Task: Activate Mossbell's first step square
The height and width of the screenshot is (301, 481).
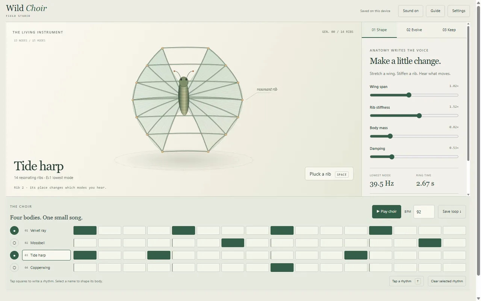Action: point(85,243)
